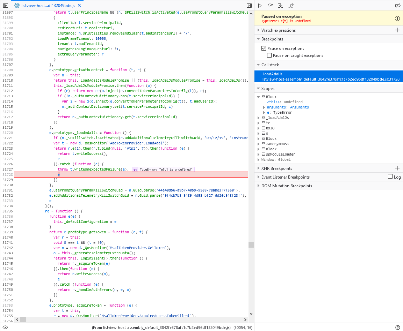Click the highlighted paused line 'e'
This screenshot has width=403, height=331.
(x=59, y=174)
